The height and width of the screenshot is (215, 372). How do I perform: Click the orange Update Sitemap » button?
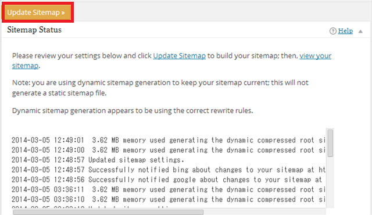tap(37, 12)
